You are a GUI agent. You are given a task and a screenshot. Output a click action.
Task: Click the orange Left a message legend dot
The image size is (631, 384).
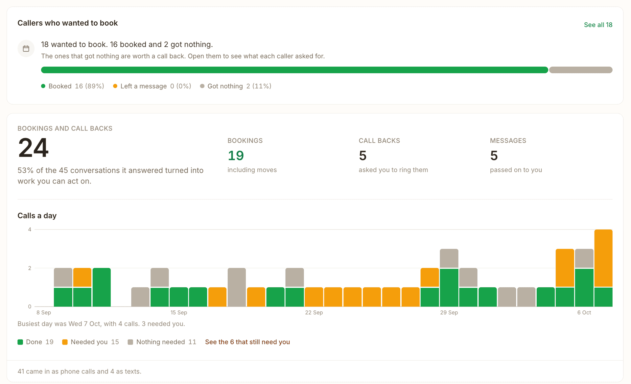(x=115, y=86)
